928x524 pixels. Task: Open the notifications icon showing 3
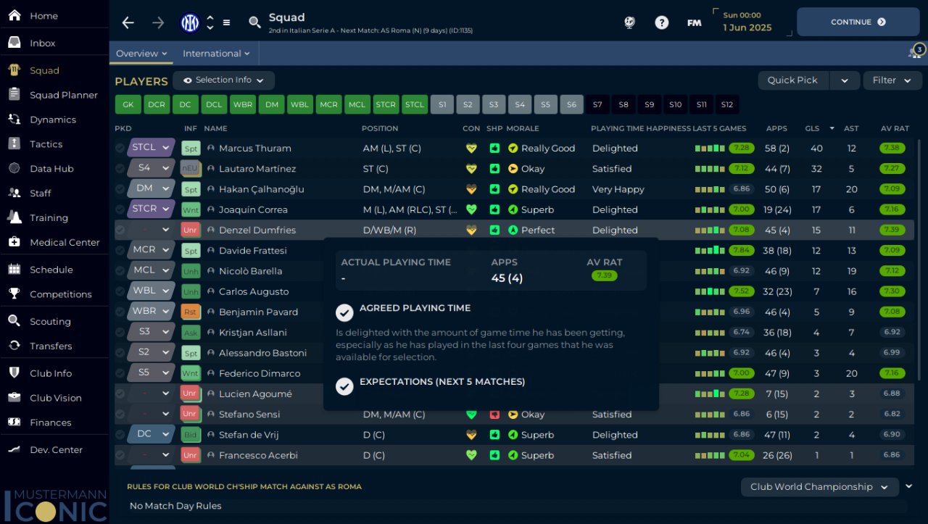click(x=916, y=52)
